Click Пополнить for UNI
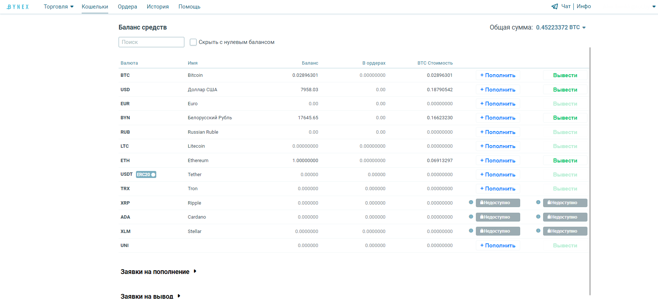The height and width of the screenshot is (305, 658). (498, 246)
